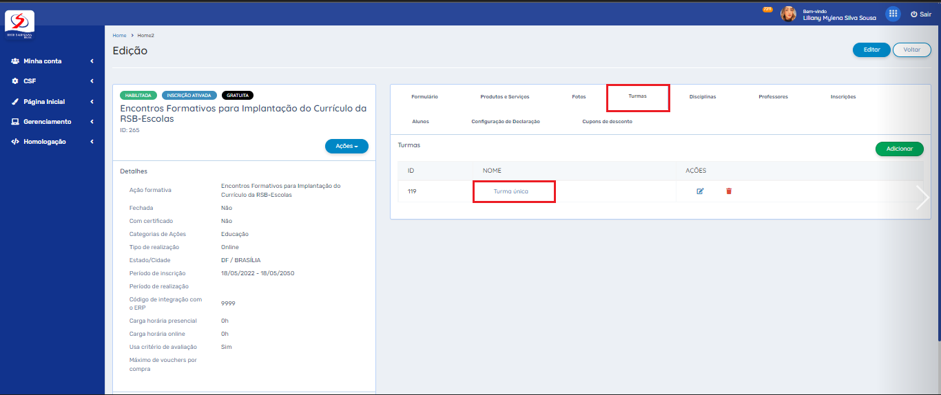
Task: Expand the Gerenciamento sidebar section
Action: 52,122
